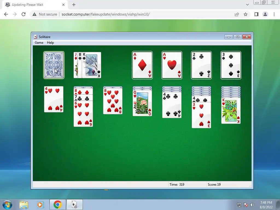Select the Queen of hearts card
This screenshot has height=210, width=280.
(142, 103)
